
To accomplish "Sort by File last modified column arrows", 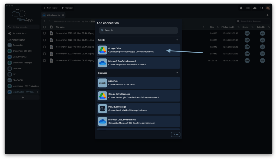I will click(x=239, y=27).
